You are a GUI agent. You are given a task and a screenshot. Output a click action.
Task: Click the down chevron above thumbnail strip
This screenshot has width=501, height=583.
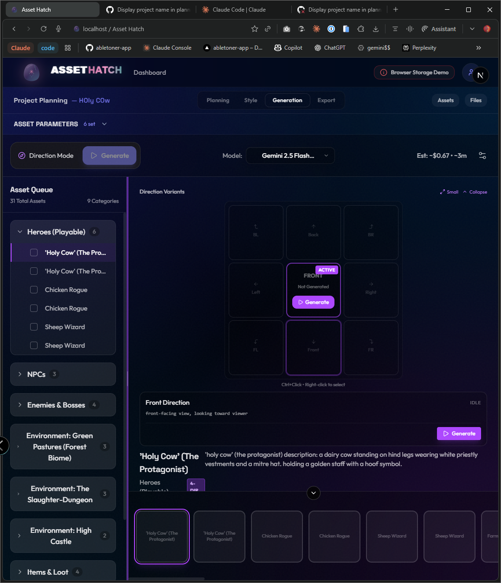pyautogui.click(x=314, y=493)
